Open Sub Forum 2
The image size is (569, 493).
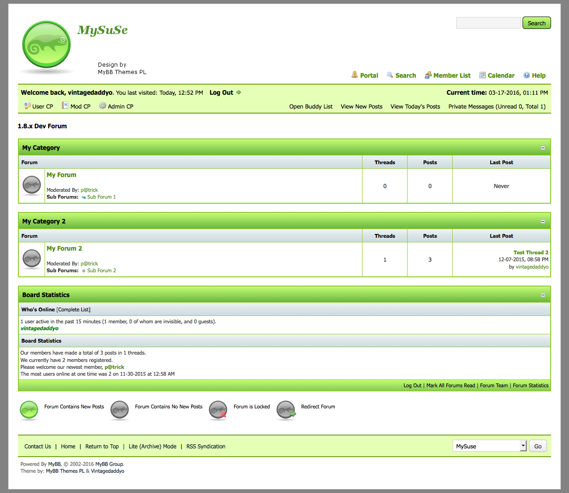tap(101, 270)
